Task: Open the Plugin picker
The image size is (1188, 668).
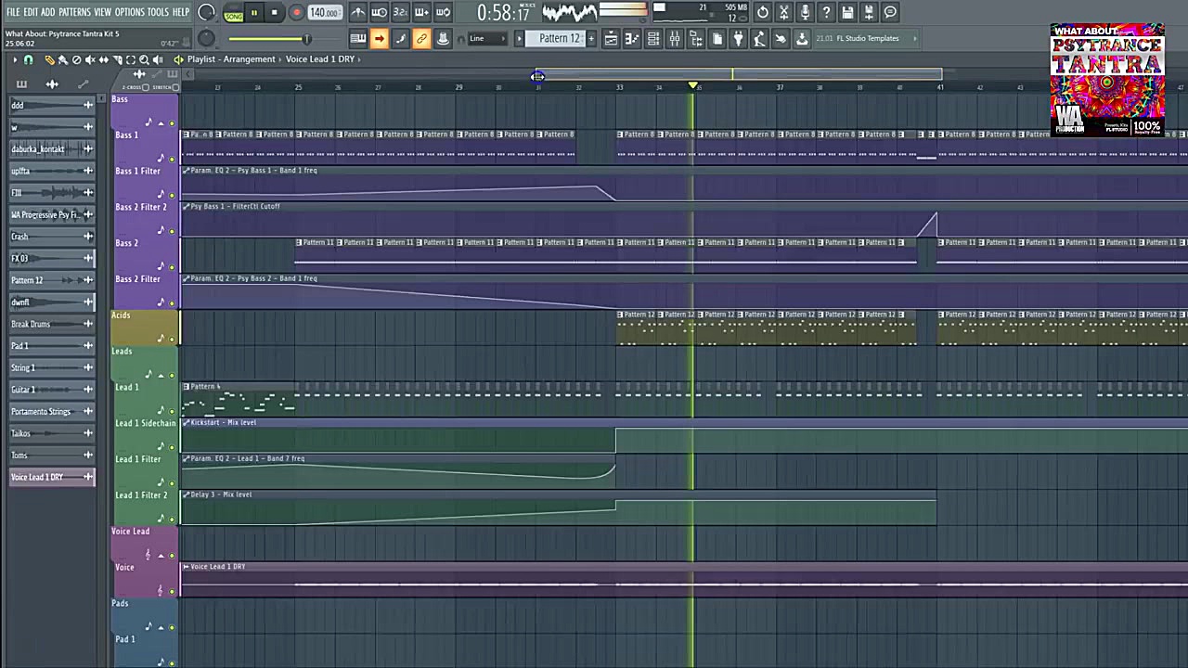Action: (x=738, y=38)
